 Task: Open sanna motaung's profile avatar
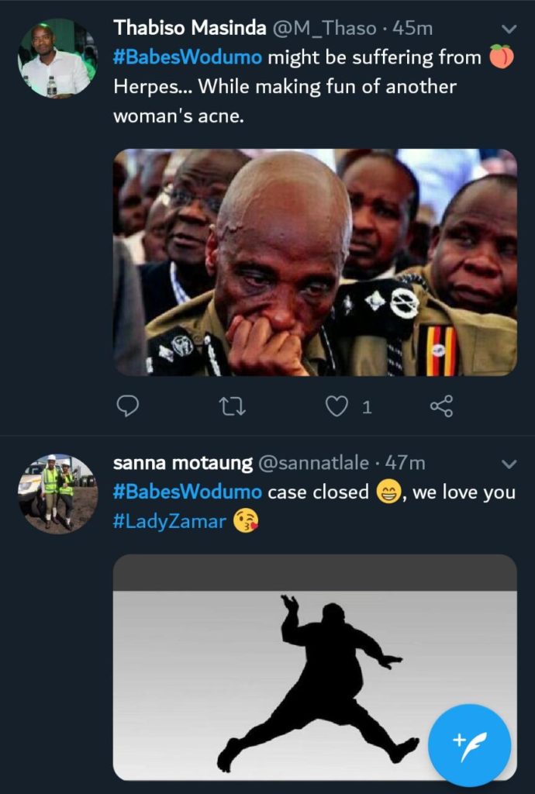click(57, 494)
